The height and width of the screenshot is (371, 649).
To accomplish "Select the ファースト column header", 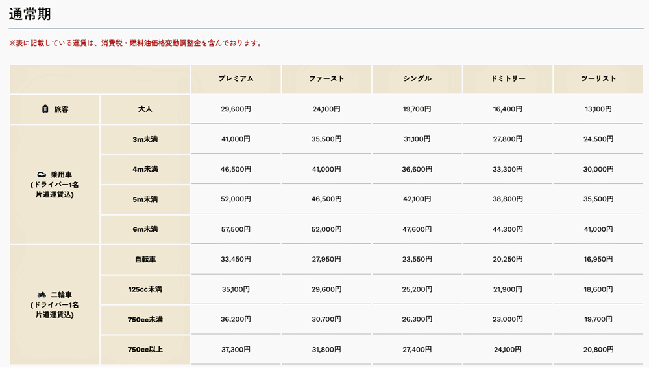I will 326,79.
